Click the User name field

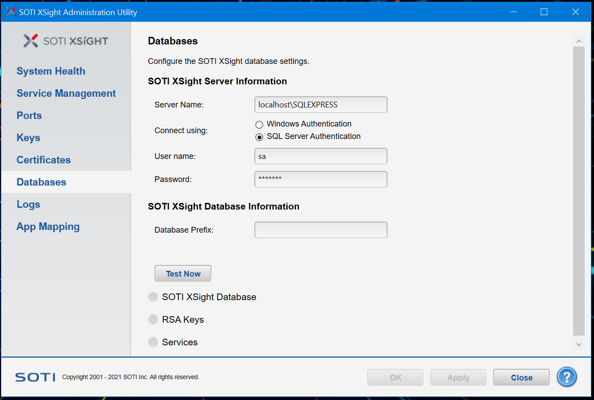(321, 156)
